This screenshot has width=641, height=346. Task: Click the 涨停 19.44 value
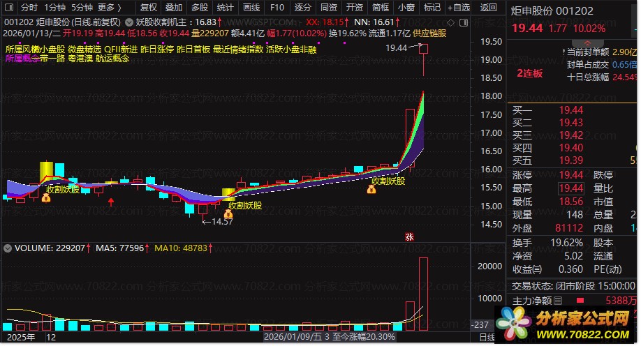[571, 175]
